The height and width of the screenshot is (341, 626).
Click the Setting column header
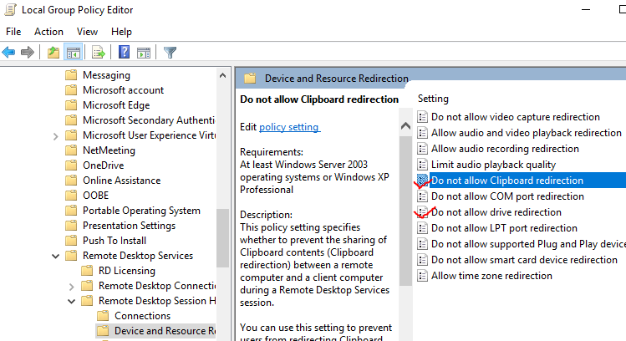pyautogui.click(x=433, y=99)
